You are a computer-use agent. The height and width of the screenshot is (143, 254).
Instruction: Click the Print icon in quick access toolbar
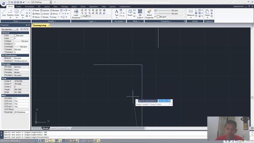click(x=21, y=2)
